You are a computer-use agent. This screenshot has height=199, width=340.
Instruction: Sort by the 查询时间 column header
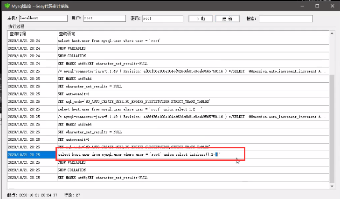coord(32,34)
